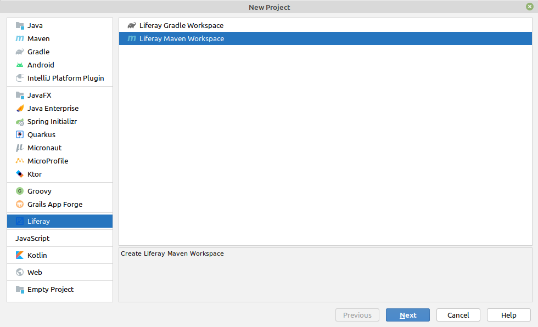
Task: Select JavaFX project type
Action: [x=60, y=95]
